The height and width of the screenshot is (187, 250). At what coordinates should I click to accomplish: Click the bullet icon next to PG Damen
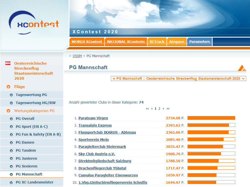(11, 143)
